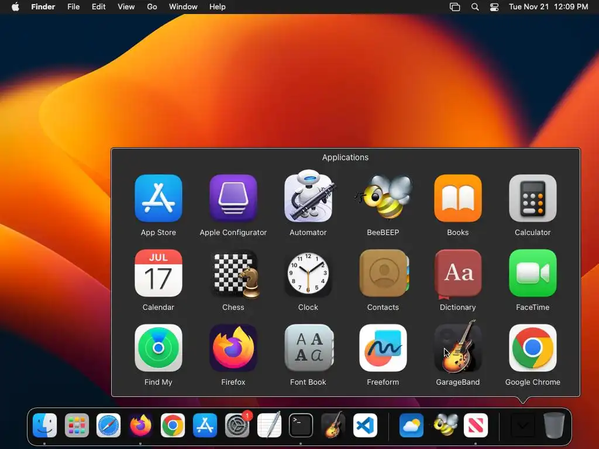Open Terminal from the Dock
Image resolution: width=599 pixels, height=449 pixels.
click(301, 425)
